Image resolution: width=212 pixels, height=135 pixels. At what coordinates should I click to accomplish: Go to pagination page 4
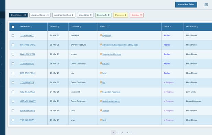pos(127,133)
